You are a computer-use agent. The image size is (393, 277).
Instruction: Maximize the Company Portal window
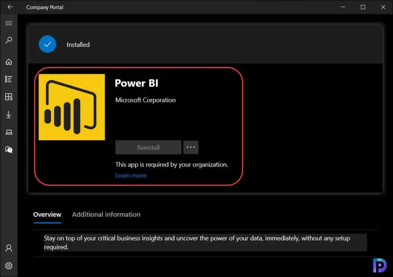[x=363, y=7]
